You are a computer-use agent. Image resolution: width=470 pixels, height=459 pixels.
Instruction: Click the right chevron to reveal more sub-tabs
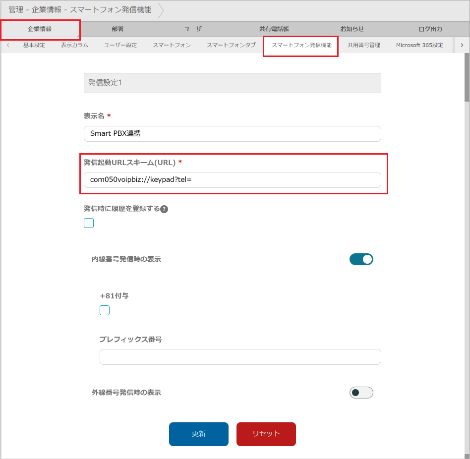coord(462,45)
